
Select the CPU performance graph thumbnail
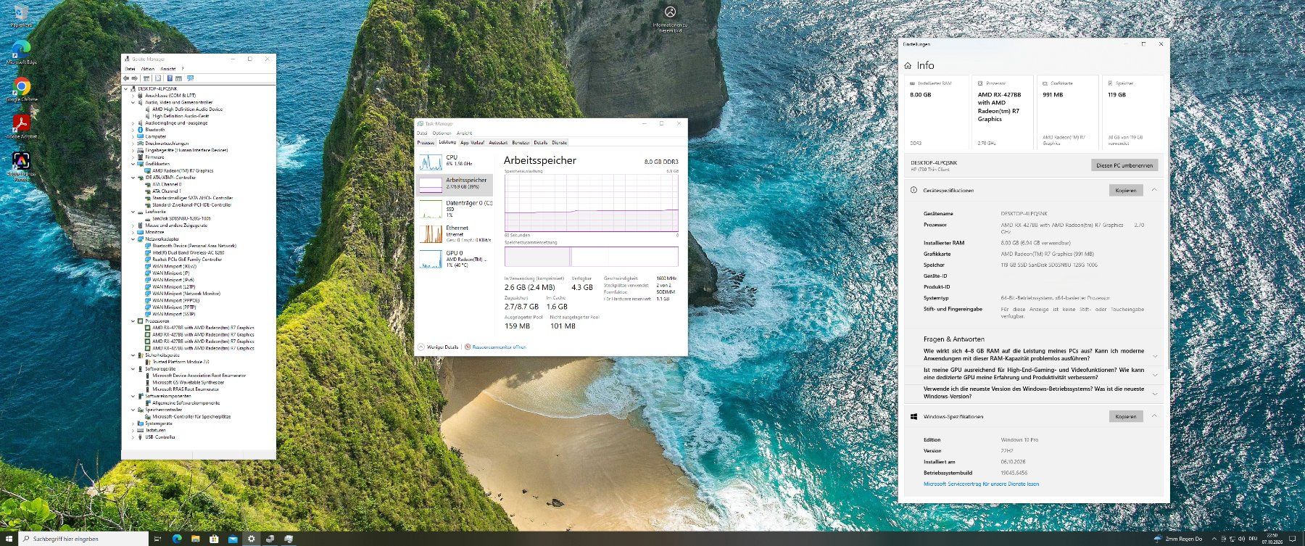[431, 161]
